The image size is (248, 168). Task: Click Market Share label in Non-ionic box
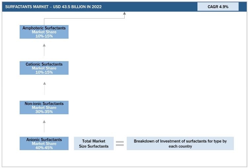pyautogui.click(x=44, y=108)
